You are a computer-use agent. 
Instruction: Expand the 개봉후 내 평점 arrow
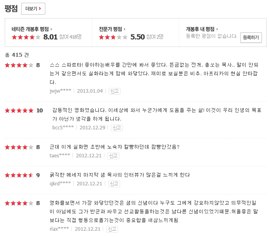[x=217, y=29]
